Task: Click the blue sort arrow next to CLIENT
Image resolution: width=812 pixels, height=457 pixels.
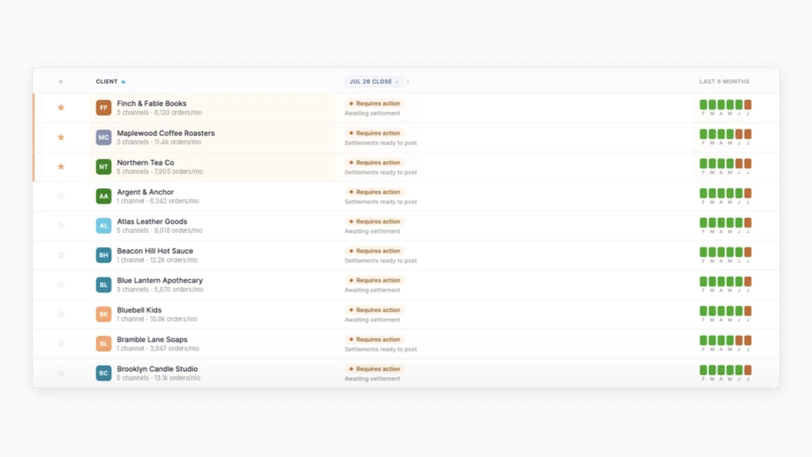Action: 123,81
